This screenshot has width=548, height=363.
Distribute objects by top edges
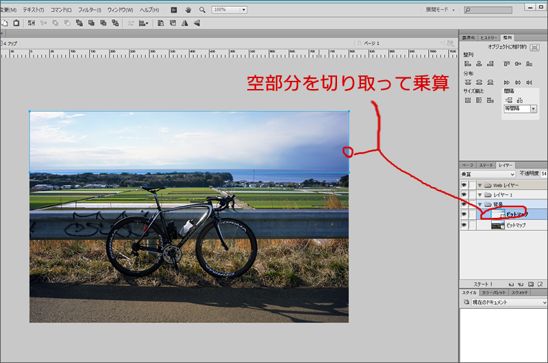pos(468,82)
